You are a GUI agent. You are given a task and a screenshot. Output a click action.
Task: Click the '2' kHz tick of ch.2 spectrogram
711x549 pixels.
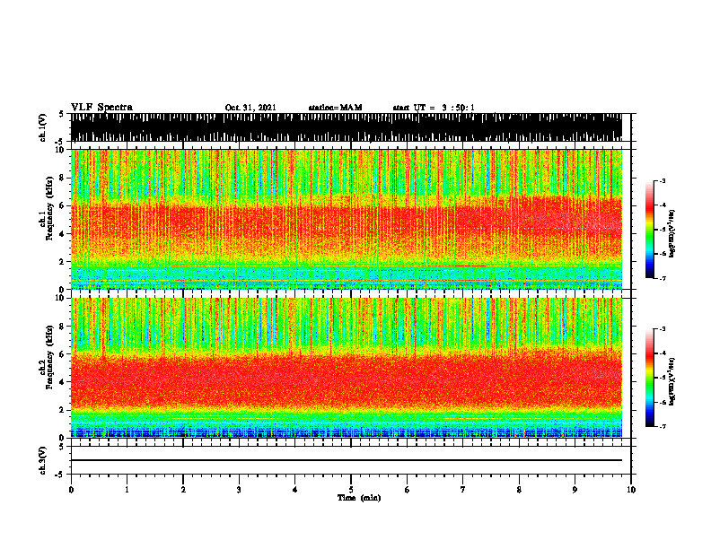63,410
